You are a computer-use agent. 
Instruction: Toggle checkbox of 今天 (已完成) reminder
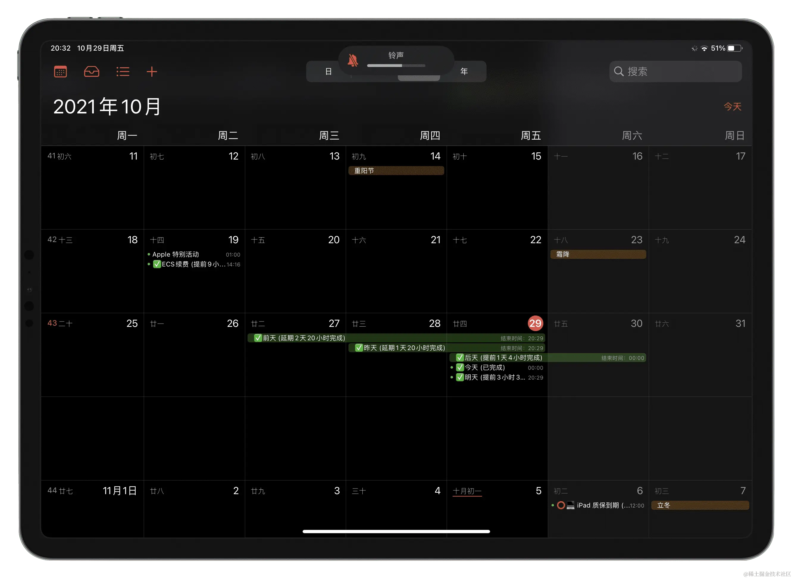[460, 367]
